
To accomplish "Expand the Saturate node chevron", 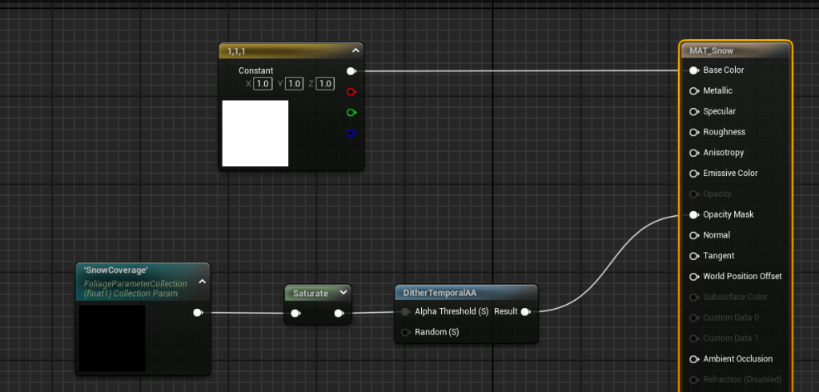I will coord(343,293).
